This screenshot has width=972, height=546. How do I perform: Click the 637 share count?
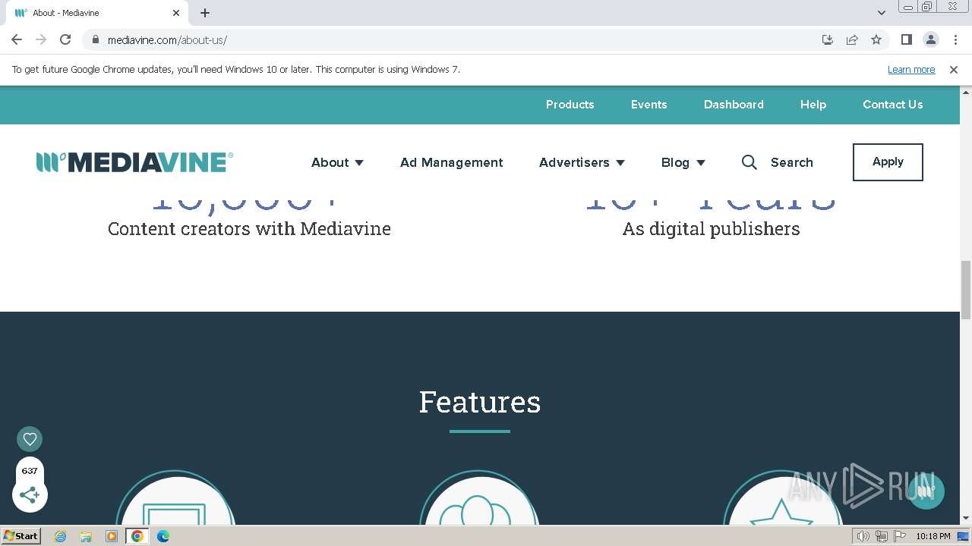pos(30,471)
